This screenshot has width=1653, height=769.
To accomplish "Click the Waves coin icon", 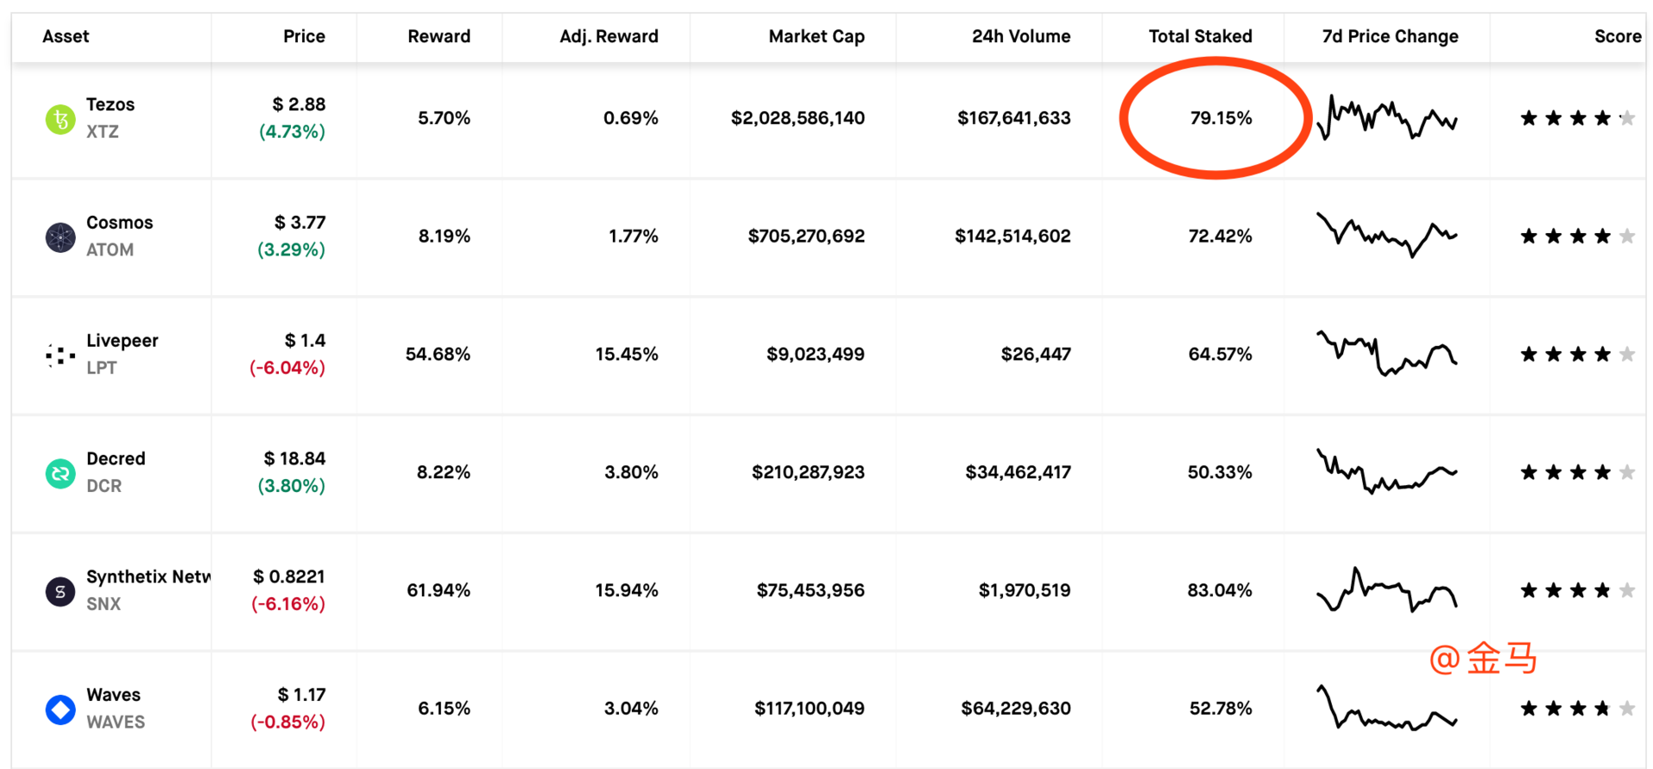I will (x=60, y=710).
